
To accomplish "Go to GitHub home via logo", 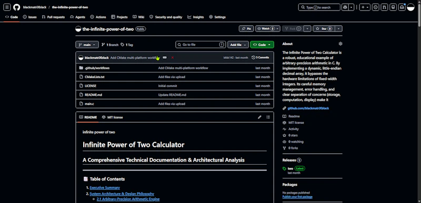I will [x=17, y=7].
